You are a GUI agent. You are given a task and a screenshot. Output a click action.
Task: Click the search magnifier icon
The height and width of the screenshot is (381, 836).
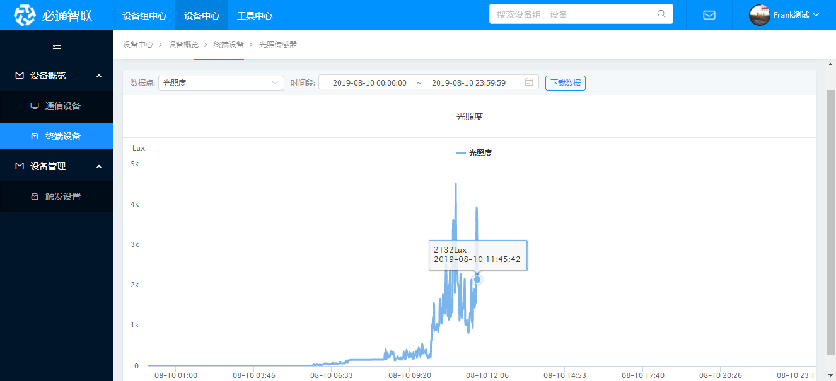(661, 14)
